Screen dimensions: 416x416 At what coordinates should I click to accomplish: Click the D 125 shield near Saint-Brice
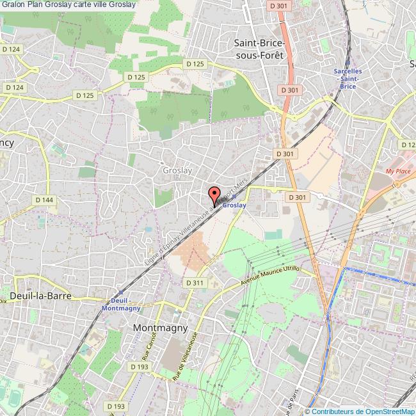pos(195,64)
